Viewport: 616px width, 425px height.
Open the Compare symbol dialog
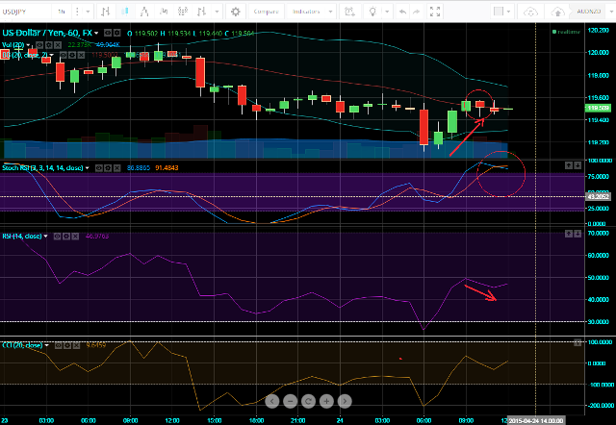point(266,12)
